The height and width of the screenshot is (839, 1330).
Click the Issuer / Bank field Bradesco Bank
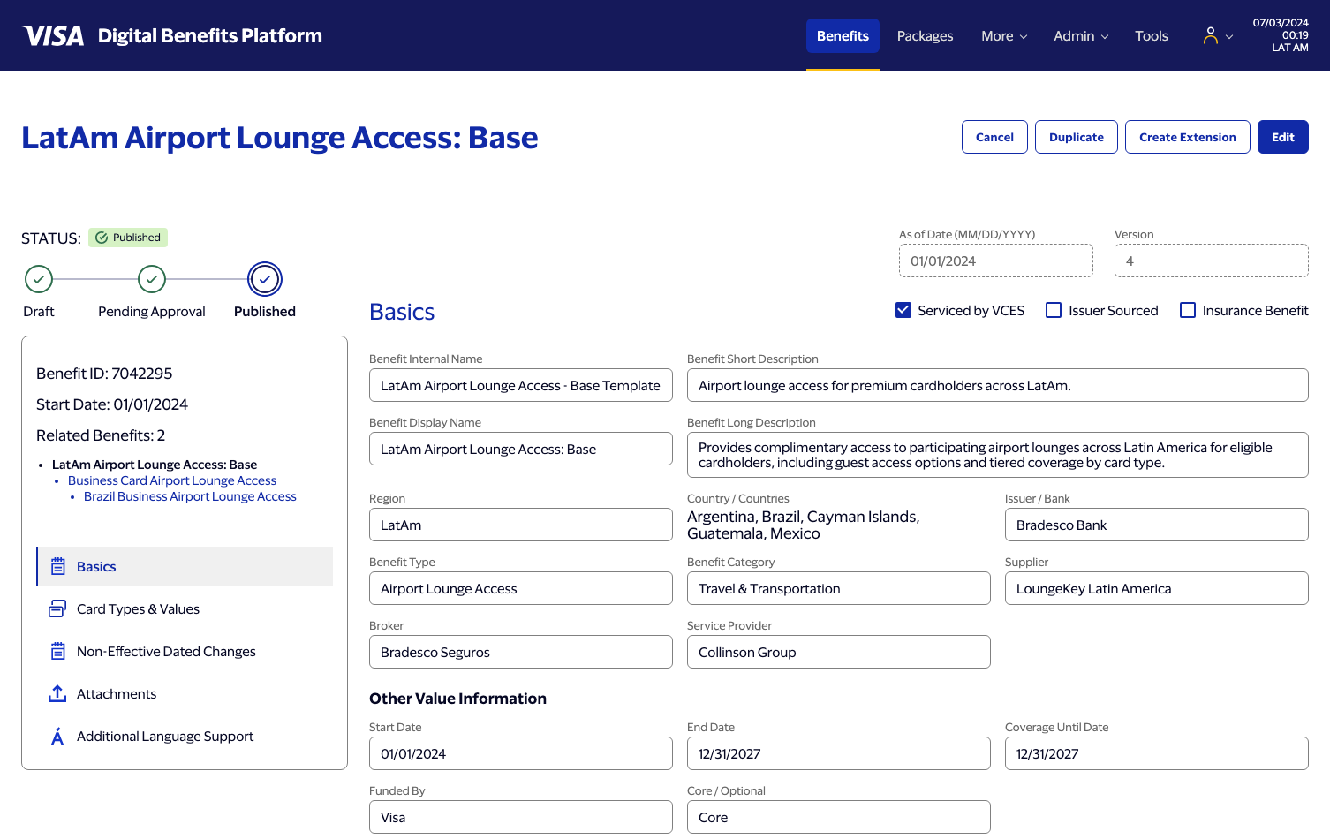point(1157,525)
